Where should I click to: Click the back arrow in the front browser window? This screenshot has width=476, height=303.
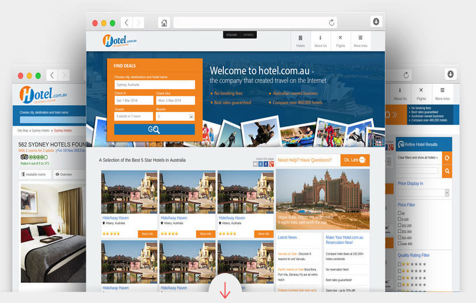126,23
